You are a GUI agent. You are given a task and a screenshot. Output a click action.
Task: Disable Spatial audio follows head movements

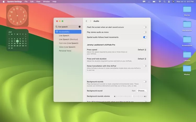pos(145,37)
